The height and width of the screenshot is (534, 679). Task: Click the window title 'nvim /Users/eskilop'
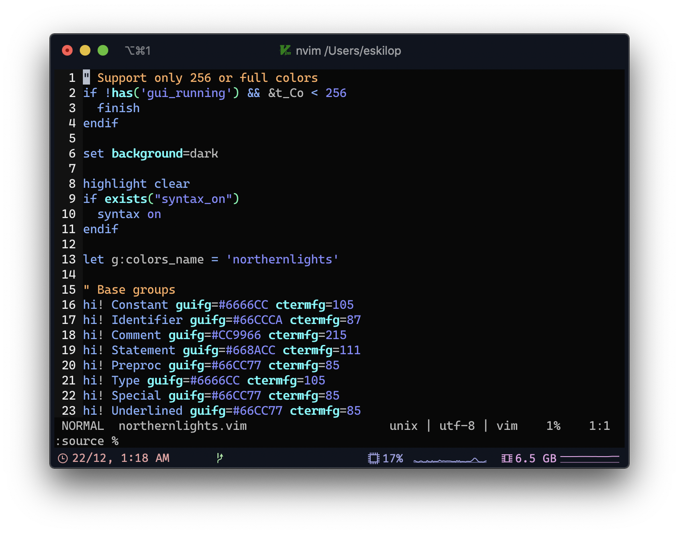348,51
